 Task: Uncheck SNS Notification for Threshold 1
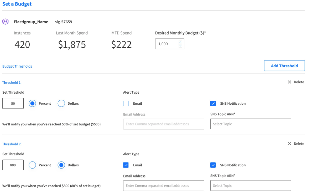tap(213, 103)
